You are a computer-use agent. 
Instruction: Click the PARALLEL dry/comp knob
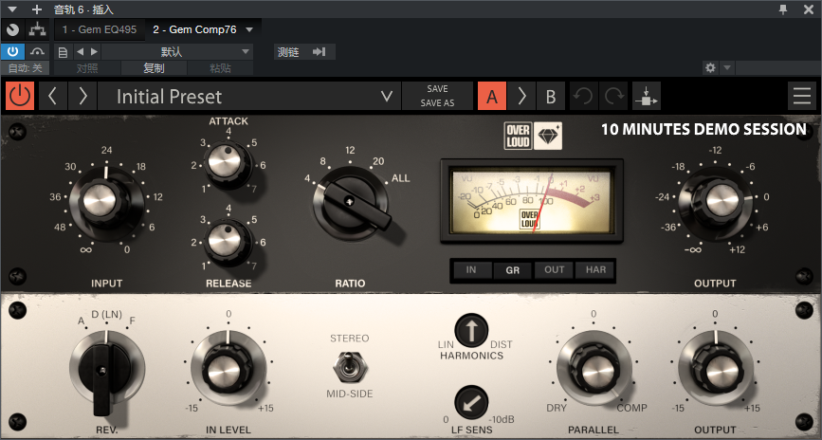pos(595,369)
